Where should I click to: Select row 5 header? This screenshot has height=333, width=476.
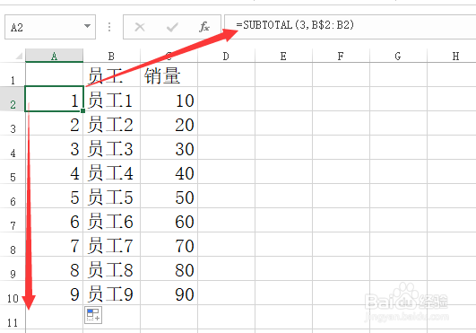13,171
